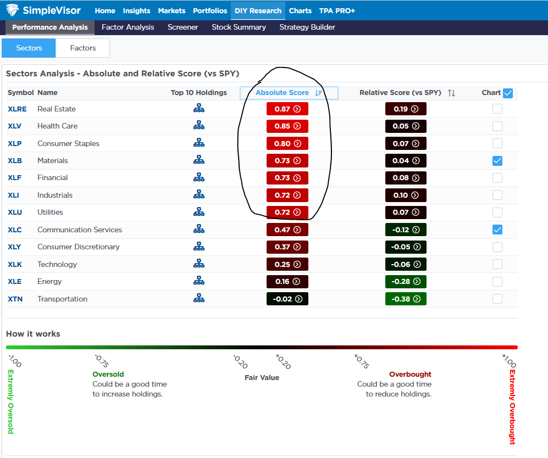This screenshot has width=548, height=458.
Task: View Top 10 Holdings for Energy
Action: point(198,281)
